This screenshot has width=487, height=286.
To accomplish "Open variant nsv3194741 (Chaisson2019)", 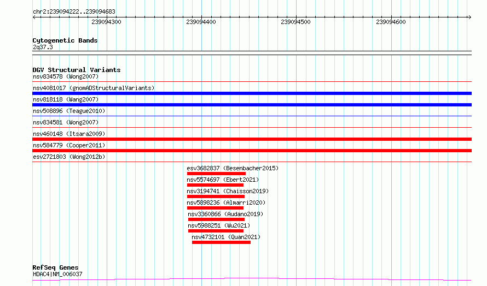I will [x=228, y=191].
